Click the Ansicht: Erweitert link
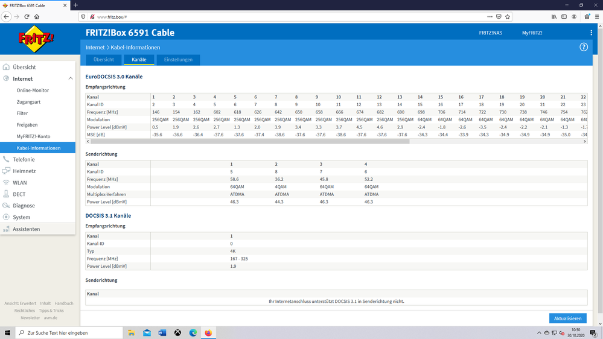Image resolution: width=603 pixels, height=339 pixels. (21, 303)
